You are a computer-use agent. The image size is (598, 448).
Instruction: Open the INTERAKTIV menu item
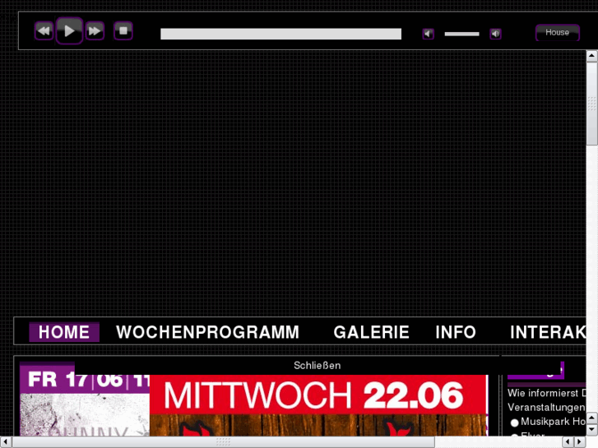[x=548, y=332]
